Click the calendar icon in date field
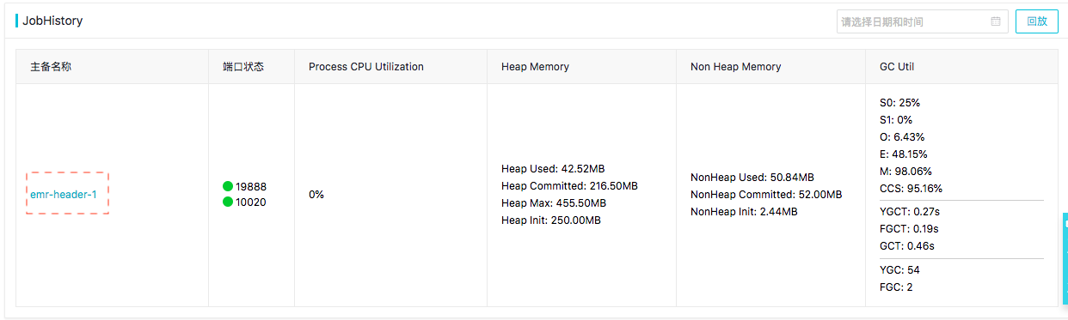 [x=996, y=21]
